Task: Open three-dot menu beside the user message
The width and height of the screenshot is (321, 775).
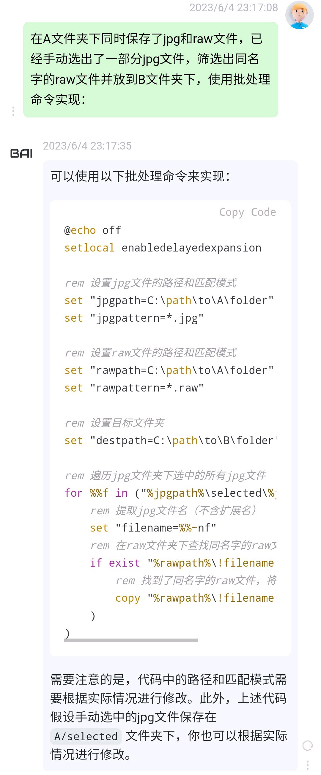Action: 13,111
